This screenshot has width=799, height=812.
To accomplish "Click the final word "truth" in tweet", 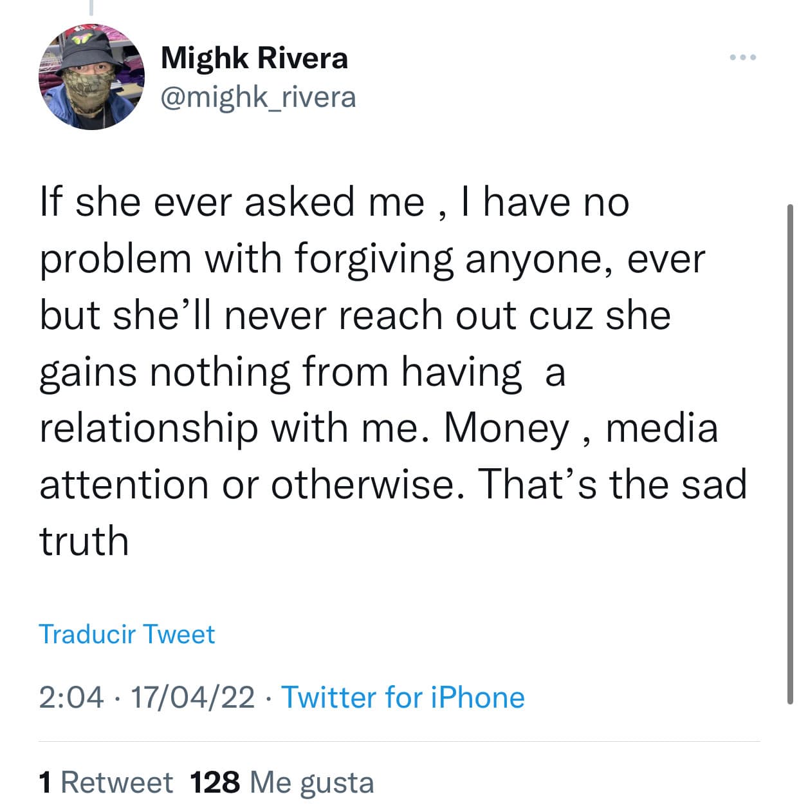I will [x=84, y=541].
